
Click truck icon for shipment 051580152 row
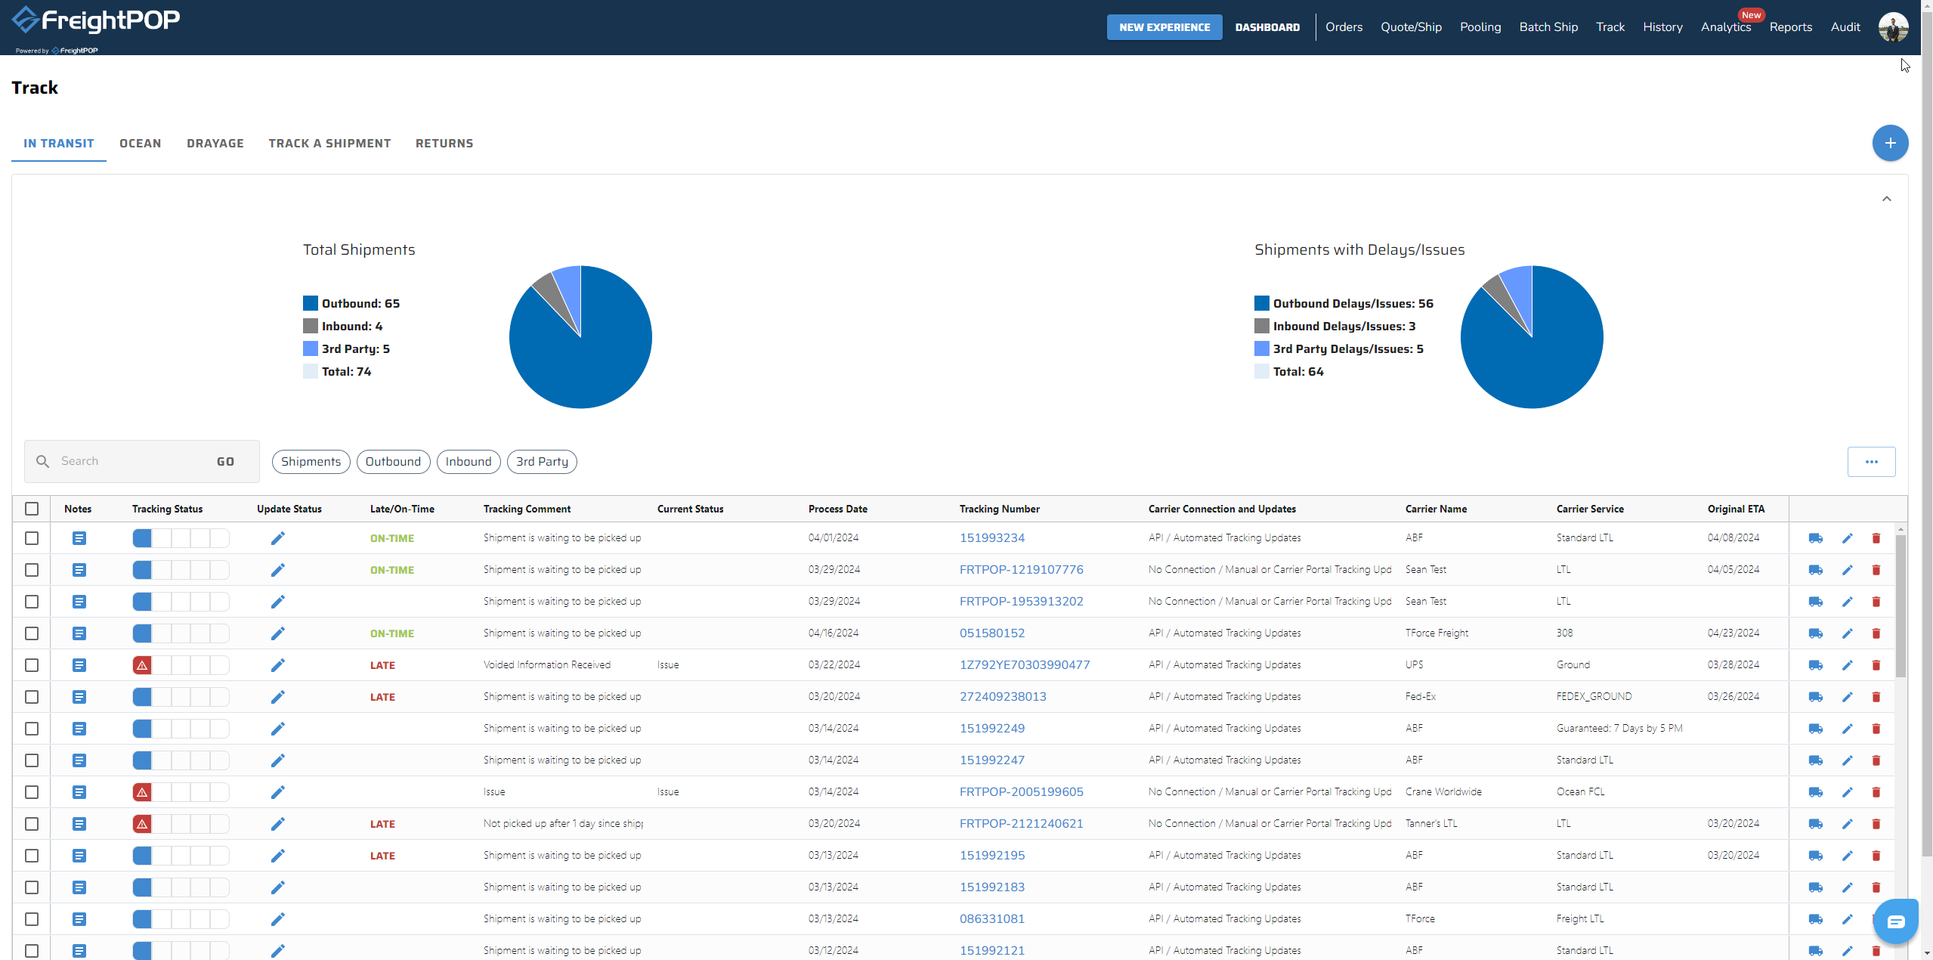tap(1815, 633)
